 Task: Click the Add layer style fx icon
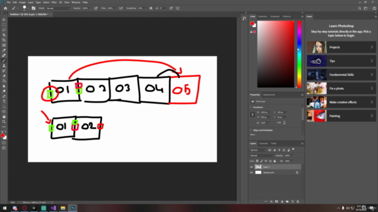(x=271, y=201)
